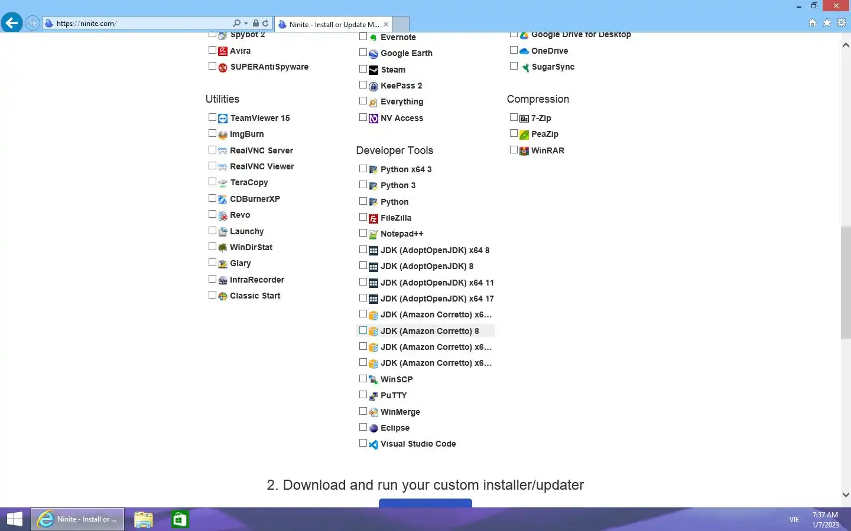Click the OneDrive cloud icon
The height and width of the screenshot is (531, 851).
click(x=524, y=51)
